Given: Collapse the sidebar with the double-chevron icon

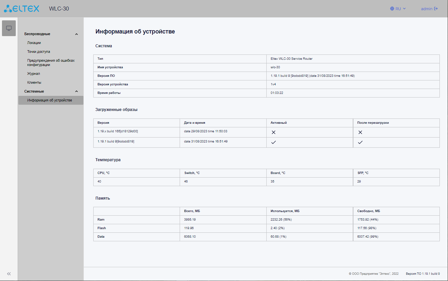Looking at the screenshot, I should pos(9,274).
